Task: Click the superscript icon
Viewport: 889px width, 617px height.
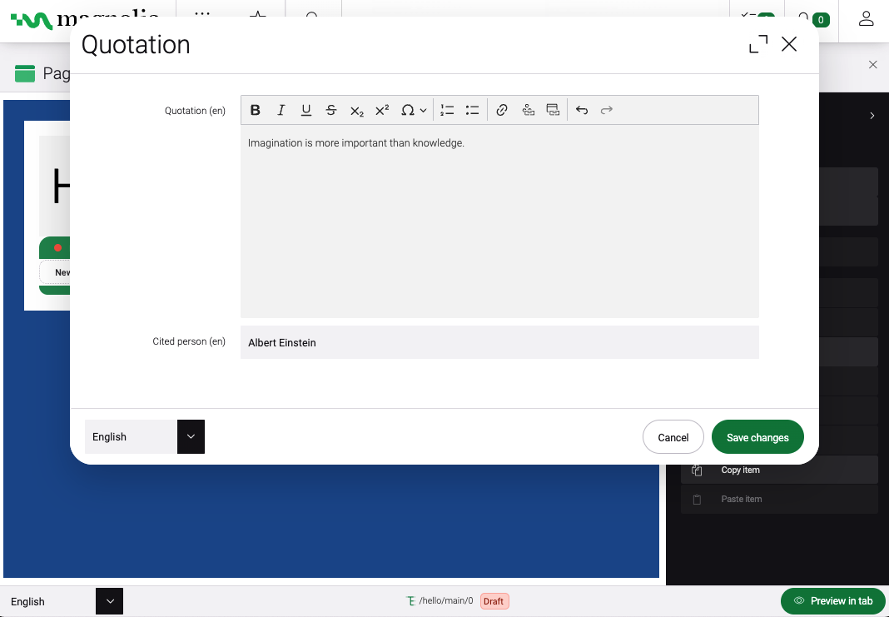Action: (382, 110)
